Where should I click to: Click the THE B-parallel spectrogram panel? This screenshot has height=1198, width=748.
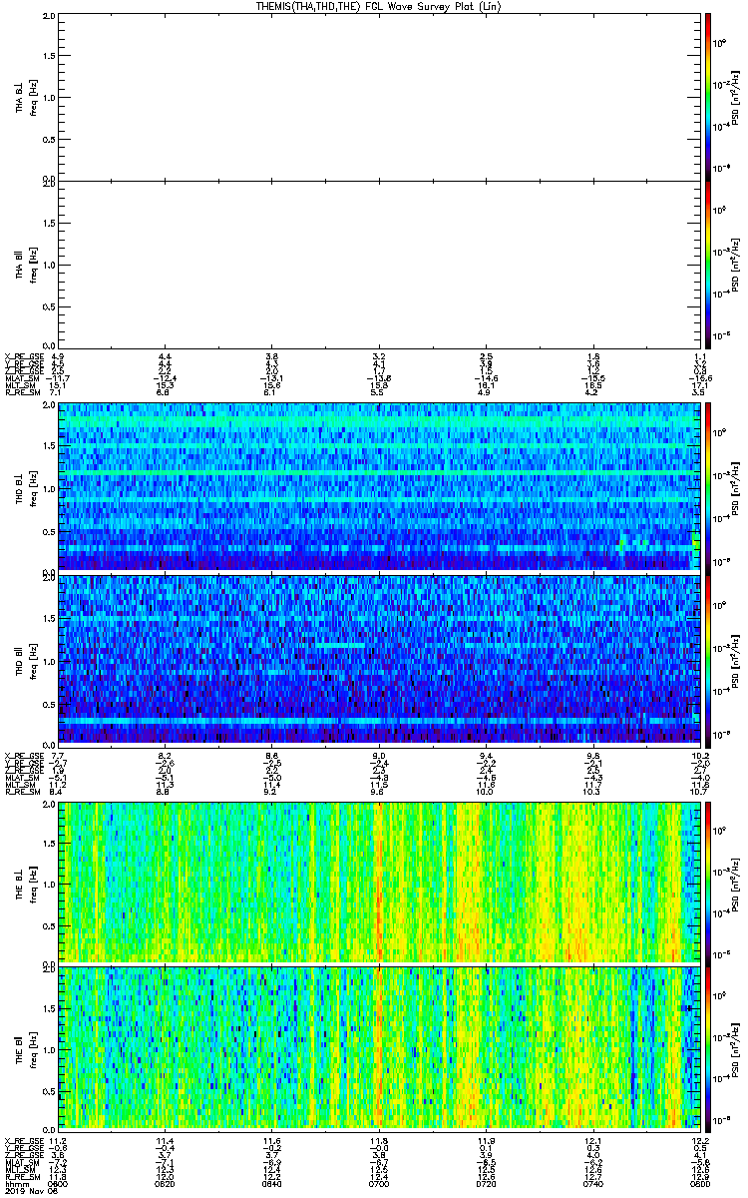[x=379, y=1048]
